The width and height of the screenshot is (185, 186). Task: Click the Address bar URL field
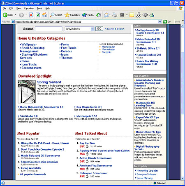point(86,22)
